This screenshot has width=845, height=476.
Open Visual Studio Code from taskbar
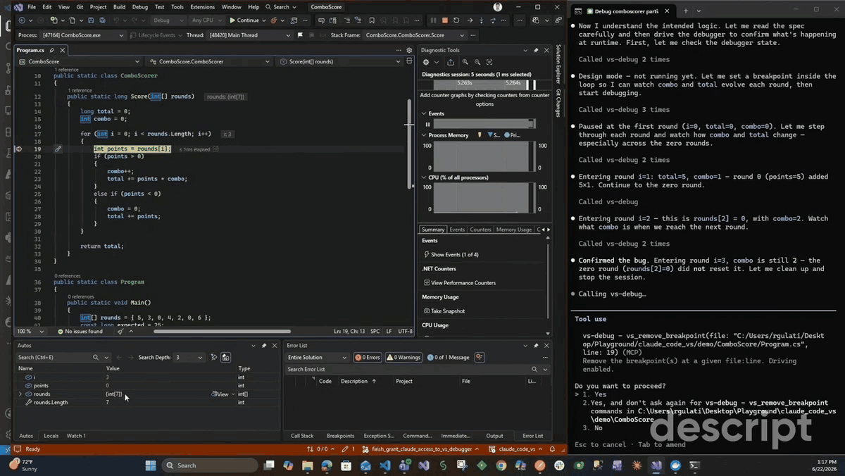click(384, 465)
